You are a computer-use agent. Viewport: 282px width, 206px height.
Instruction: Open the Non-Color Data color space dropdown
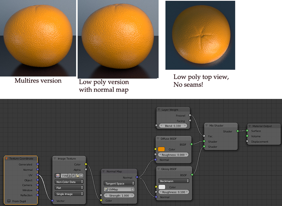69,182
